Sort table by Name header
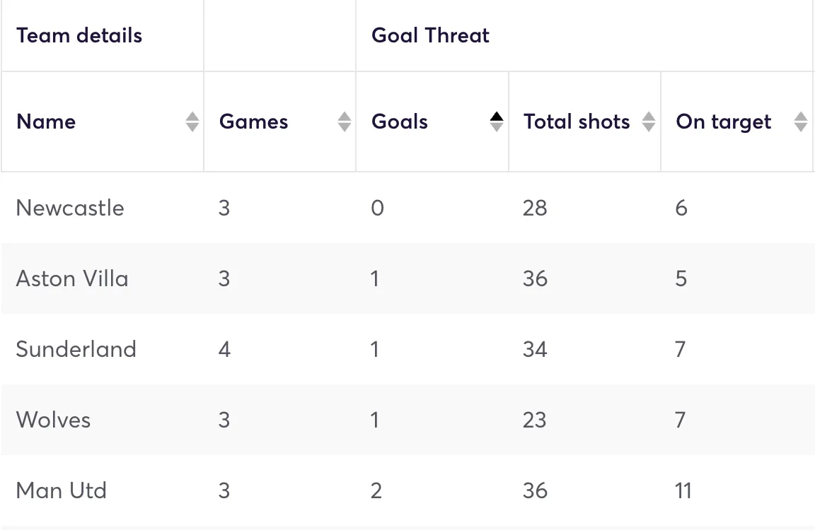This screenshot has height=530, width=815. tap(46, 122)
